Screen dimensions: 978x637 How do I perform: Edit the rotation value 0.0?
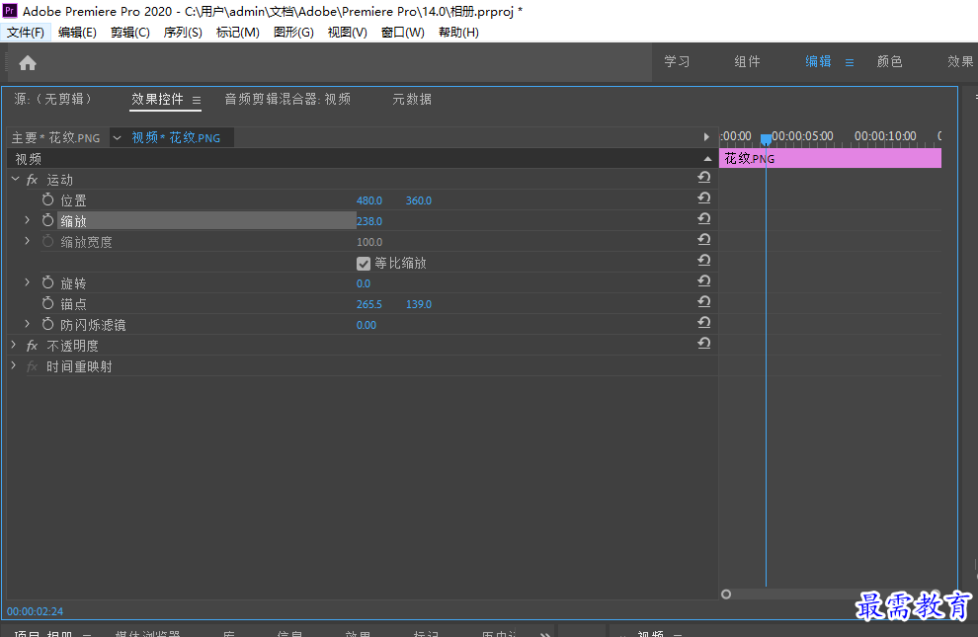point(363,283)
